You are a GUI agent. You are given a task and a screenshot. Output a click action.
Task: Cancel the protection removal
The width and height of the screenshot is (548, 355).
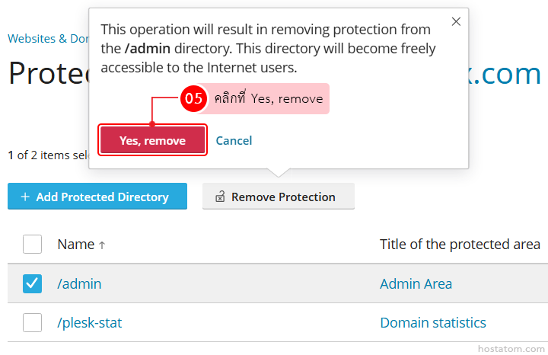pos(234,140)
